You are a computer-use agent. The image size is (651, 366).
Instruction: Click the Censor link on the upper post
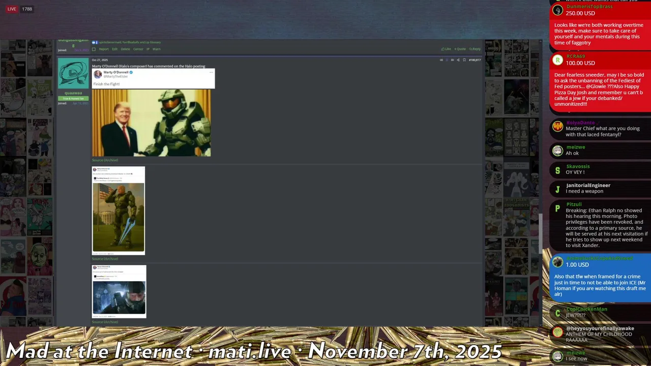138,49
